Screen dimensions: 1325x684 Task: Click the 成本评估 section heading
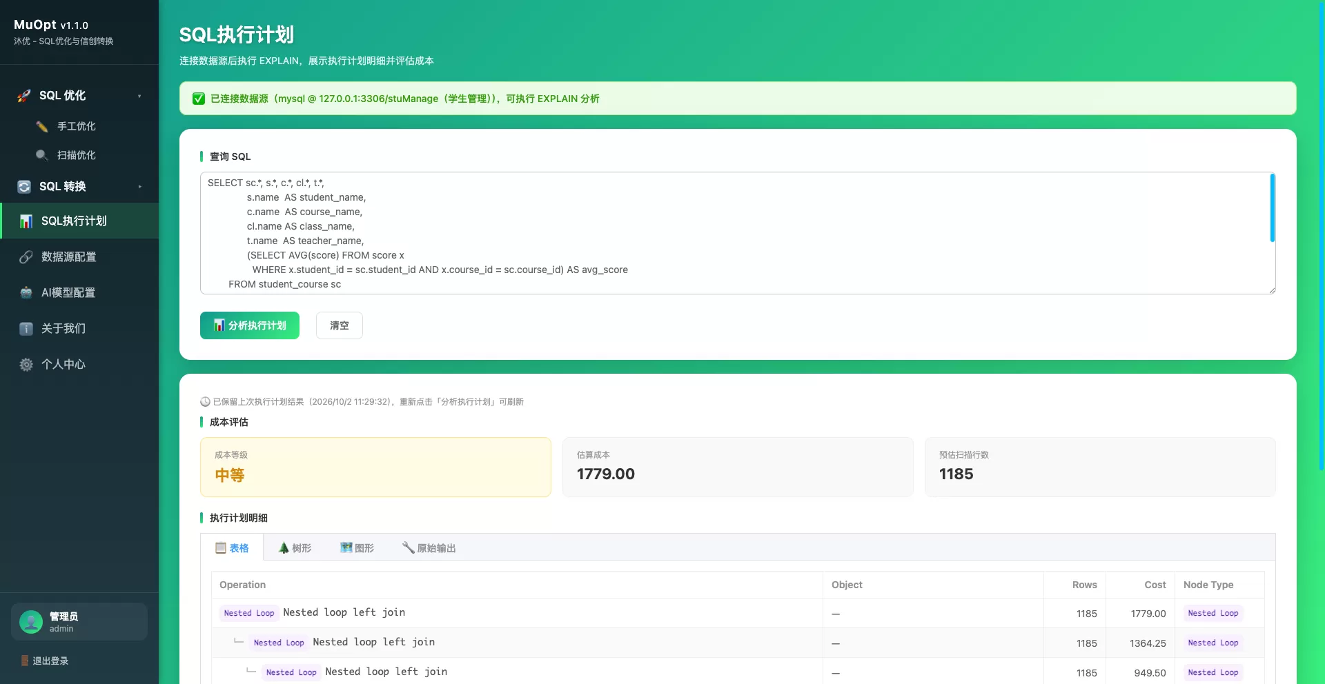pos(229,422)
